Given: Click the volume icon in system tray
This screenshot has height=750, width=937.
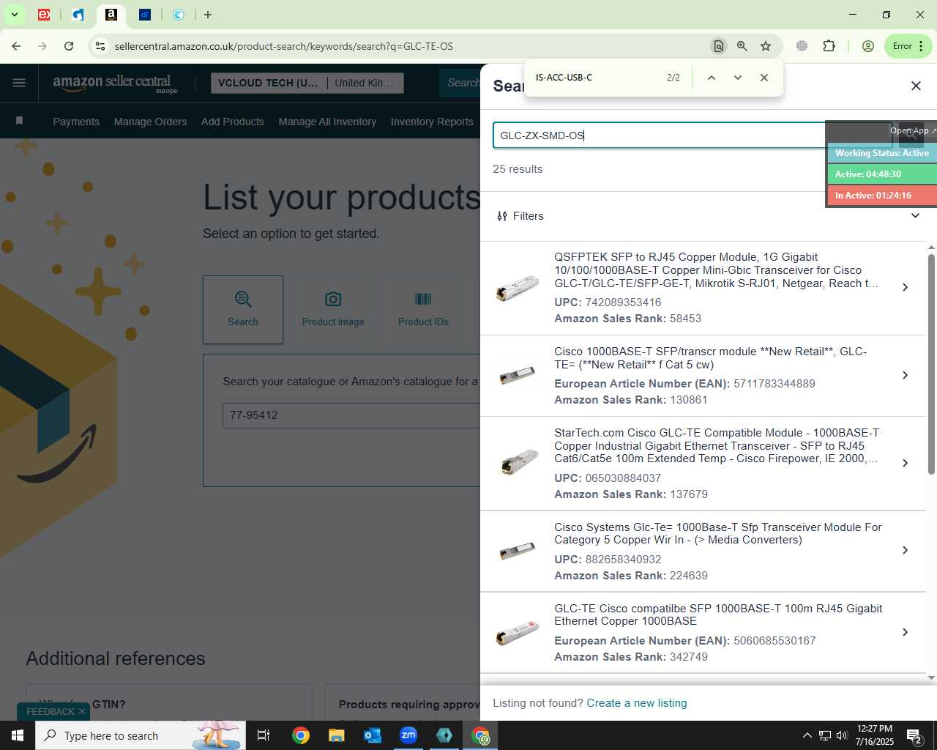Looking at the screenshot, I should click(842, 735).
